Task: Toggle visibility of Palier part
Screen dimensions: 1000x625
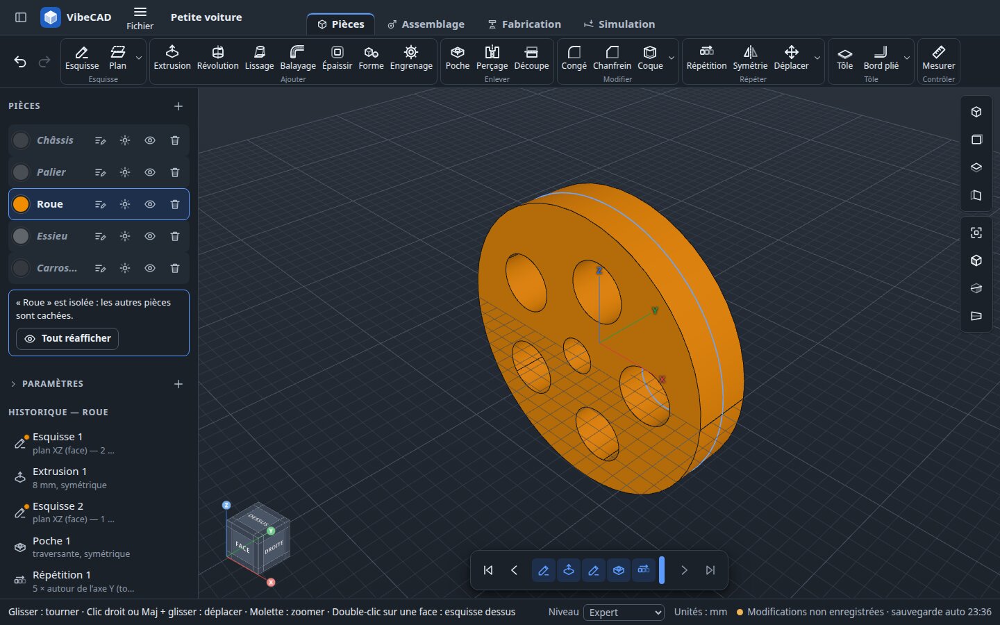Action: (150, 172)
